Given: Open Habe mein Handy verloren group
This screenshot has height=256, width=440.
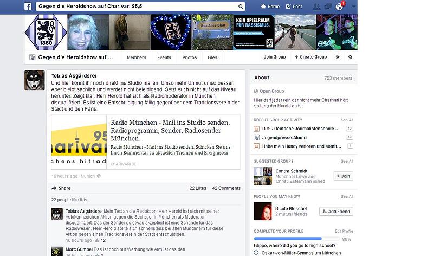Looking at the screenshot, I should (302, 146).
